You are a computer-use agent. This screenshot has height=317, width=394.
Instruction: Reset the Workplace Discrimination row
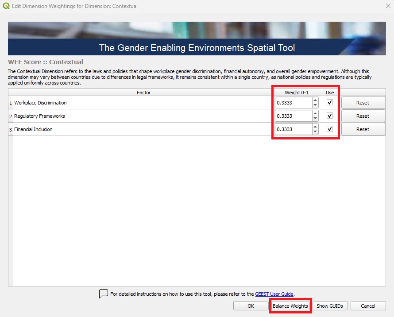pyautogui.click(x=363, y=102)
